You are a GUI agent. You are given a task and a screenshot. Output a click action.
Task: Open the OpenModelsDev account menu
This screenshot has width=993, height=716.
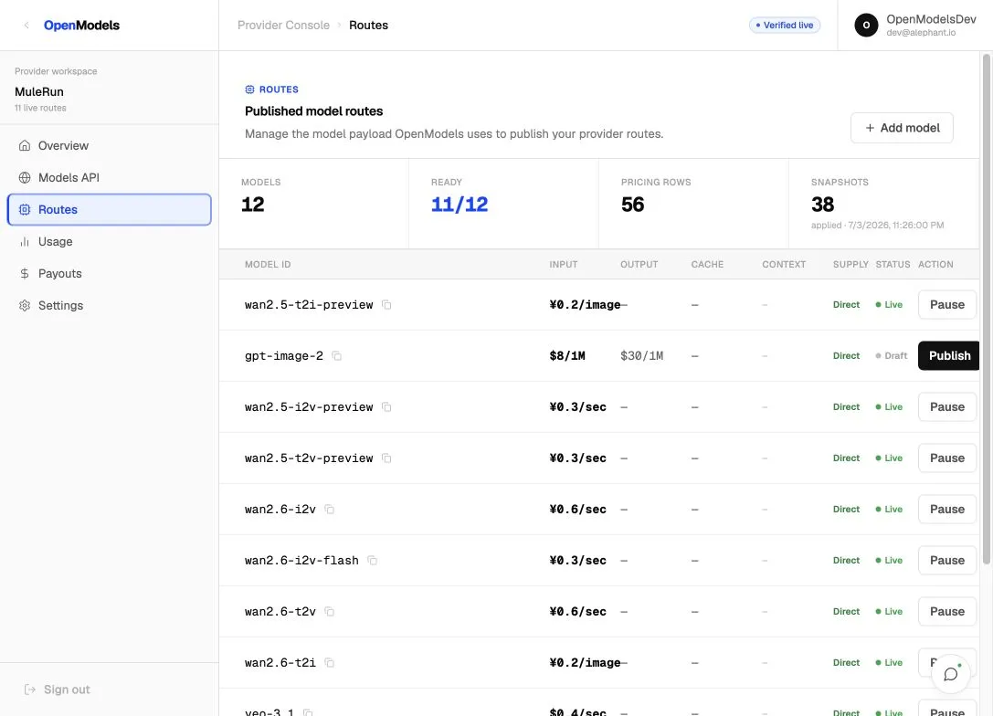click(x=915, y=26)
